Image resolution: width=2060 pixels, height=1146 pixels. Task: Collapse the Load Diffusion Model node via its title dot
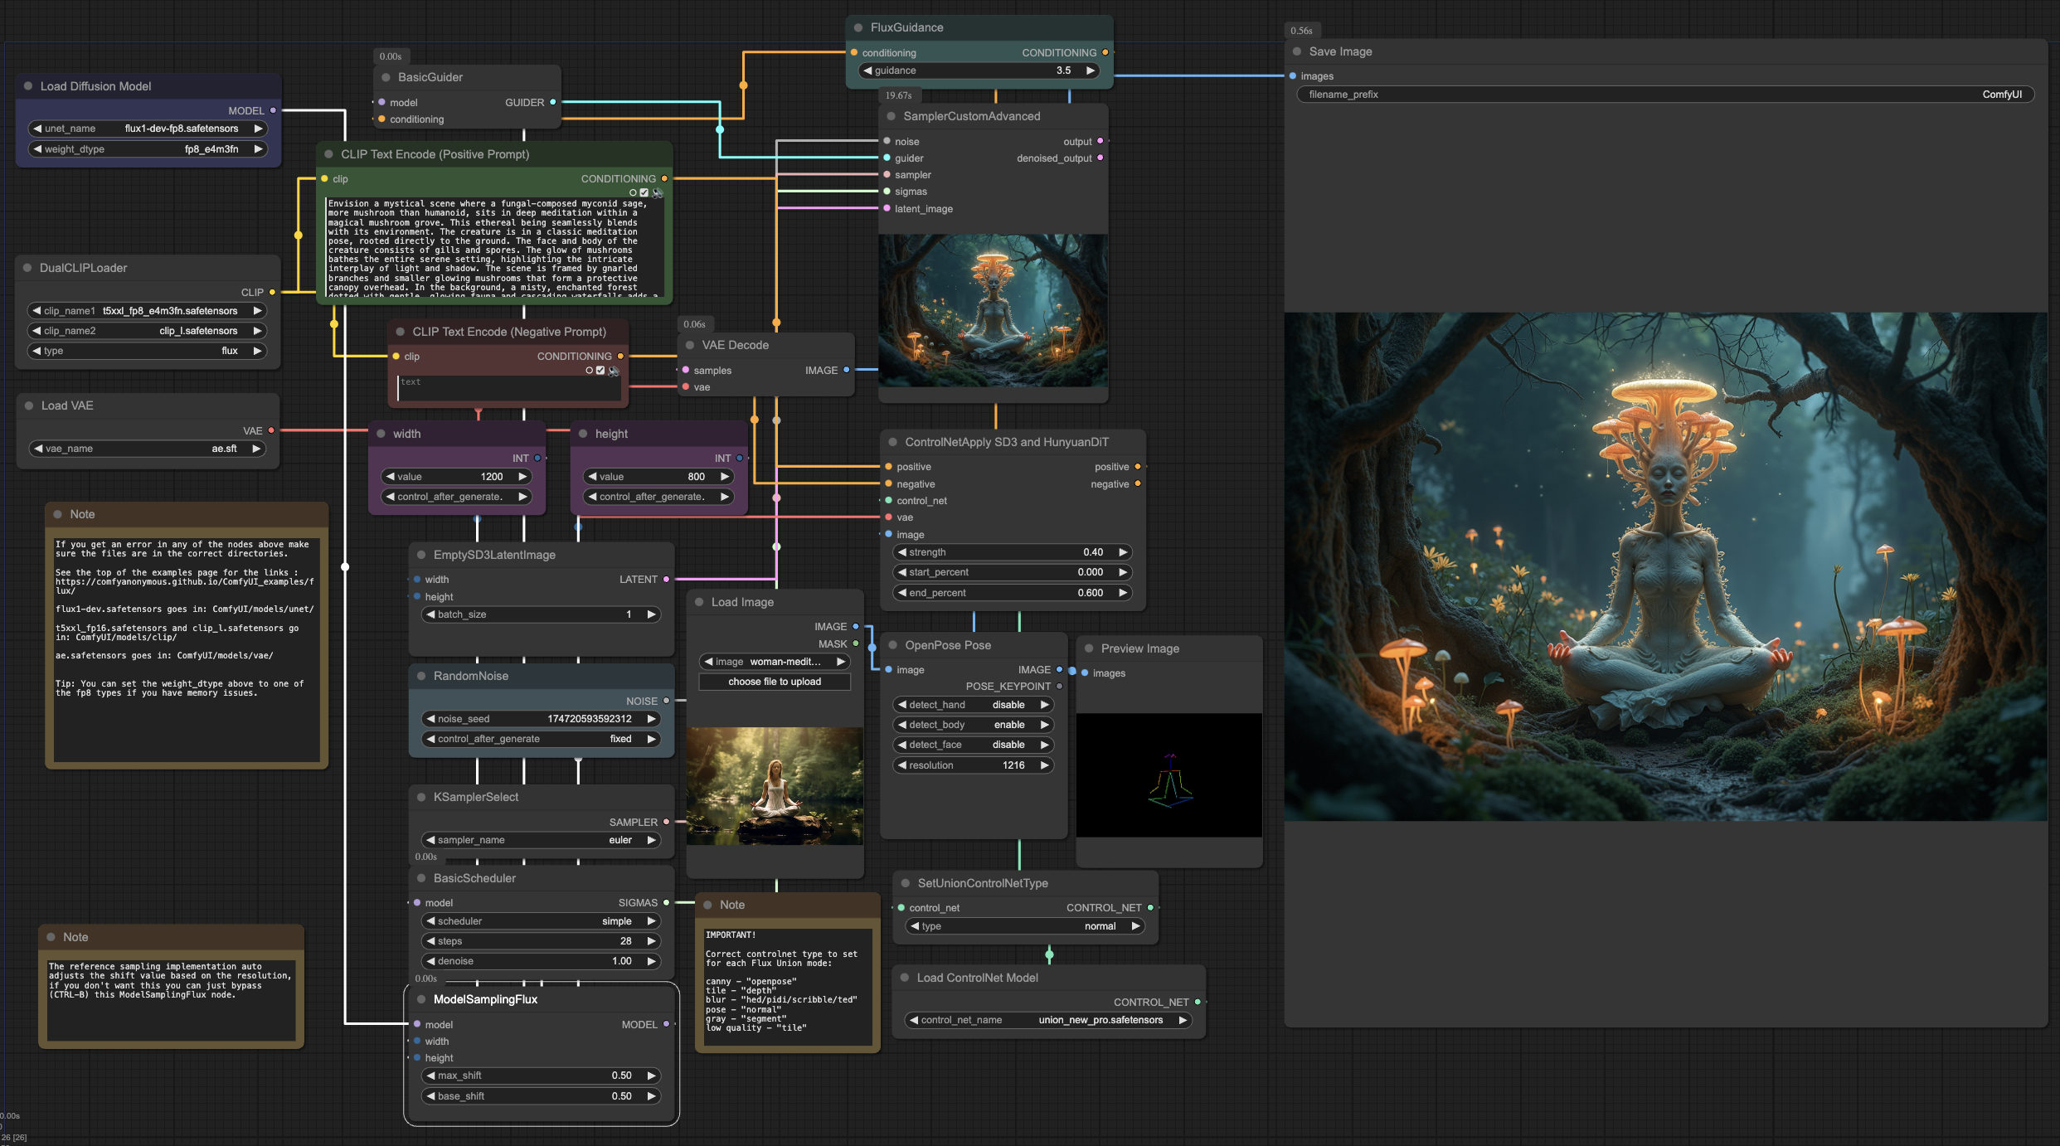coord(28,86)
